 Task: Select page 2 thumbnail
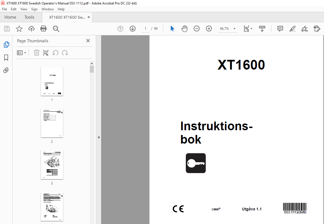(52, 123)
